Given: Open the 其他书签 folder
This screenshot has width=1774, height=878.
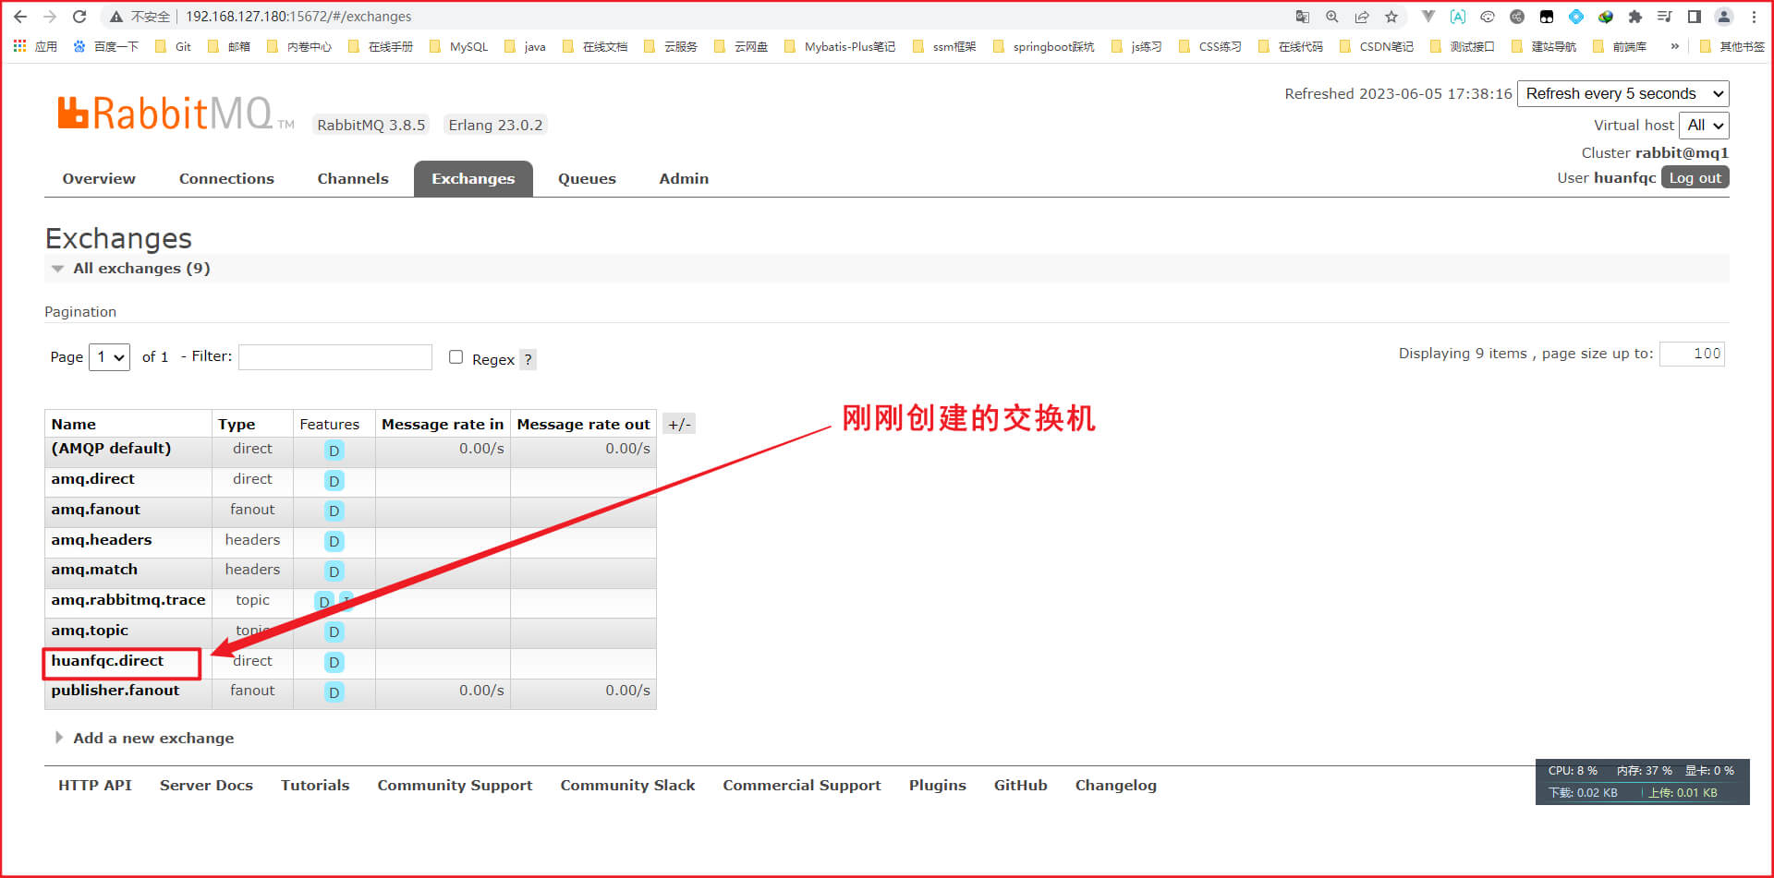Looking at the screenshot, I should [1732, 46].
